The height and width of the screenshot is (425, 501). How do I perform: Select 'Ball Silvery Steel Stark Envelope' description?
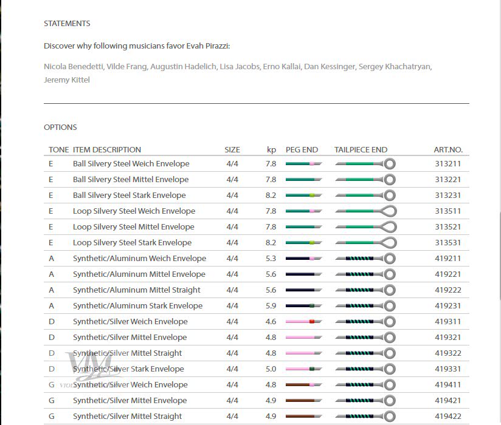(130, 195)
